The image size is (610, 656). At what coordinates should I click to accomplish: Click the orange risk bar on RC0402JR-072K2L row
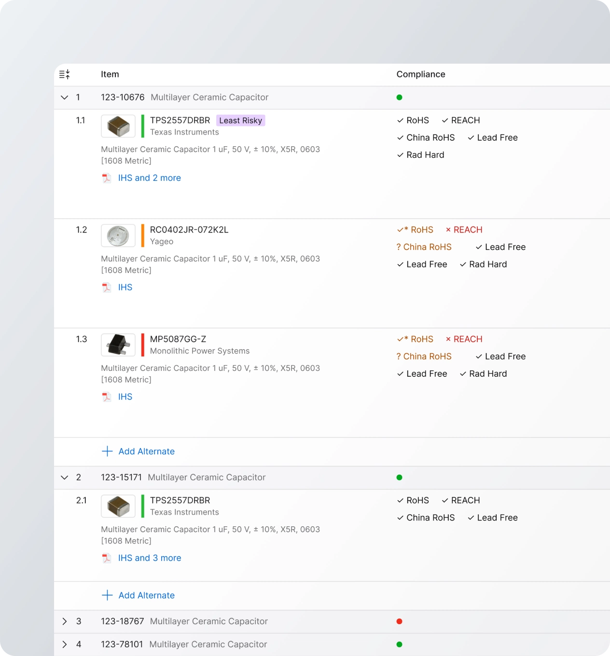(x=143, y=236)
